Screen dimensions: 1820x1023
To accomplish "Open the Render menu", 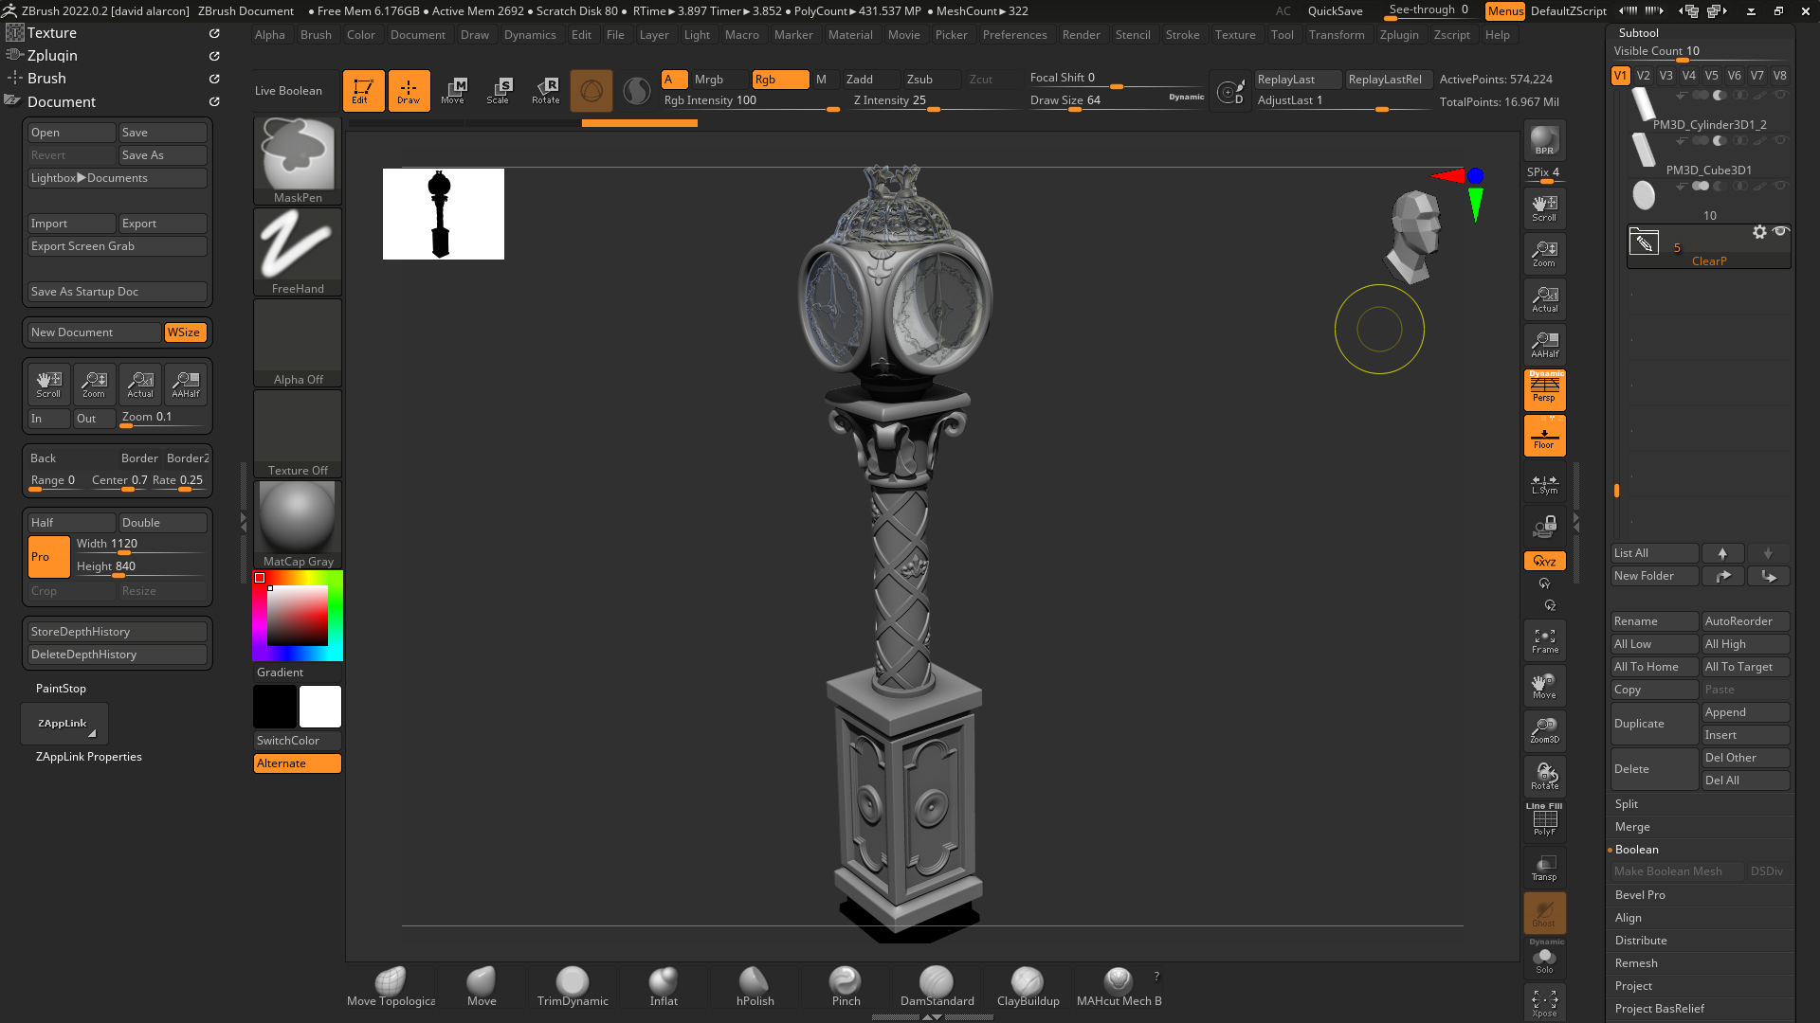I will (1081, 35).
